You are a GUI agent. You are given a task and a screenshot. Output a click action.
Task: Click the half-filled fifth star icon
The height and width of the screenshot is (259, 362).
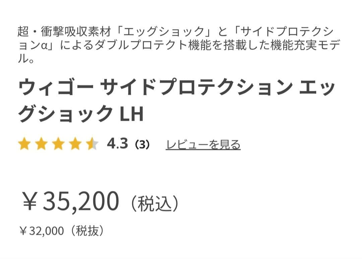93,144
